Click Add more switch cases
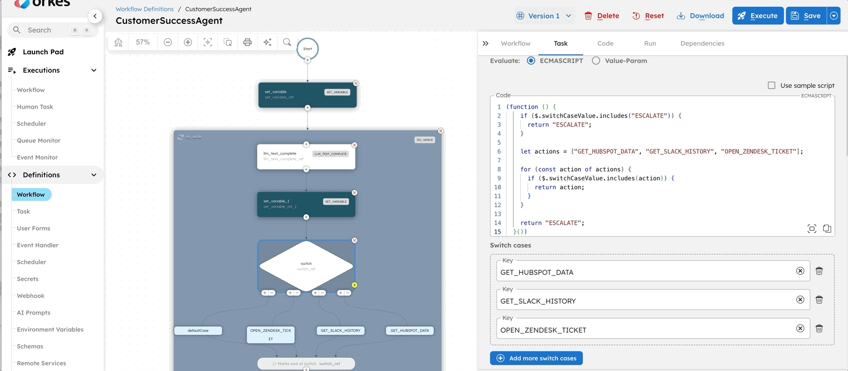The width and height of the screenshot is (848, 371). coord(536,358)
